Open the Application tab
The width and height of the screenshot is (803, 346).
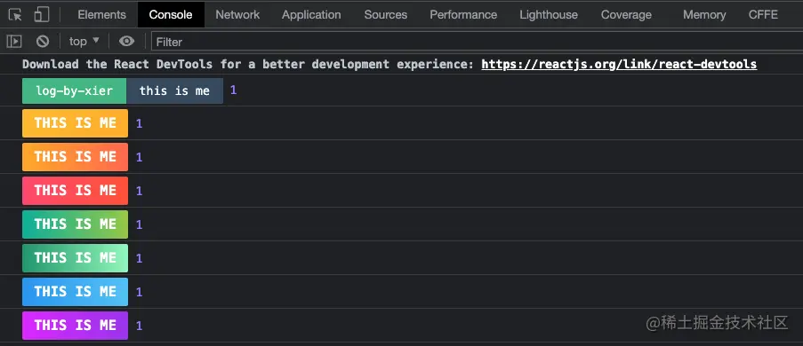(311, 15)
